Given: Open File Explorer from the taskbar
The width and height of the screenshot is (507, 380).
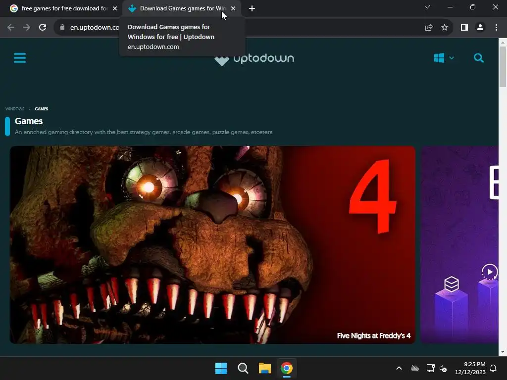Looking at the screenshot, I should [x=264, y=368].
